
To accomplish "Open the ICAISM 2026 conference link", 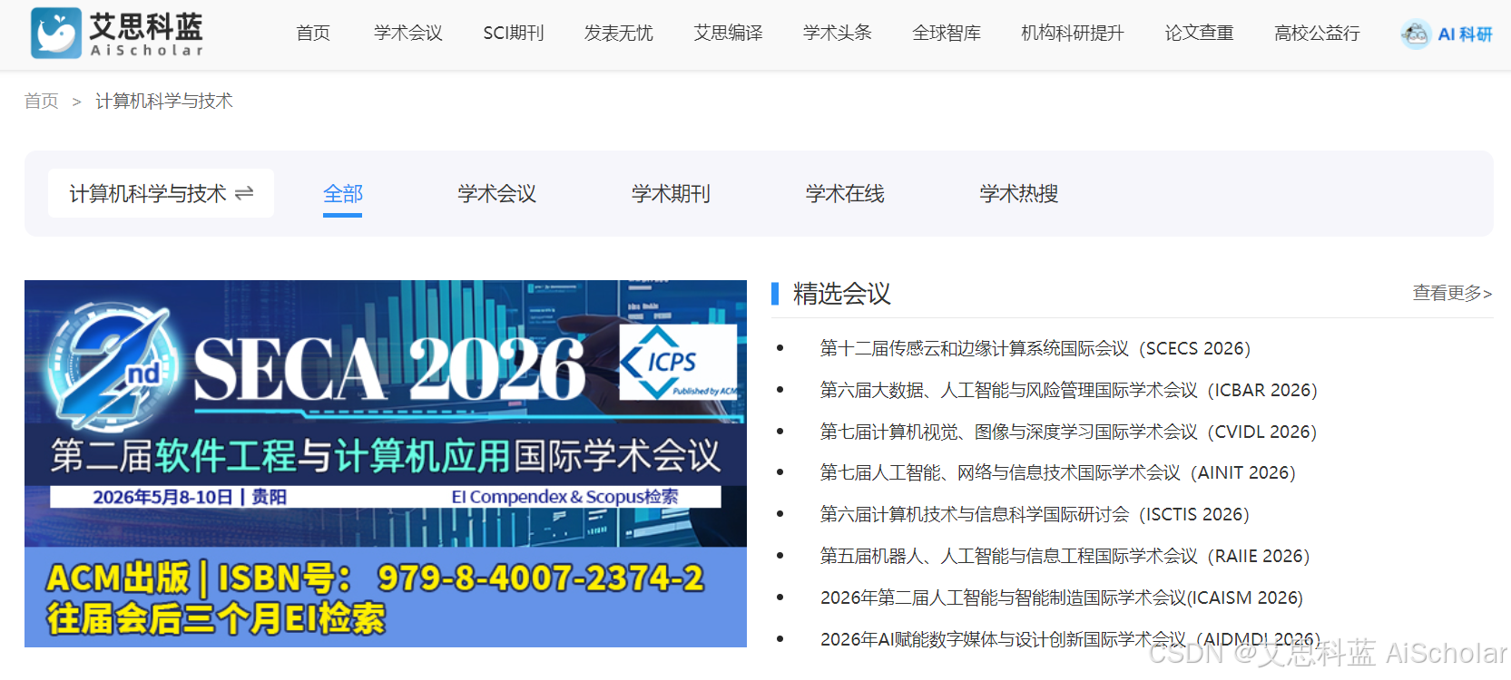I will click(1062, 597).
